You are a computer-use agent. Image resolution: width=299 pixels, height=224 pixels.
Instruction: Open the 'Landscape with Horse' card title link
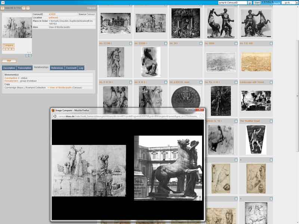(x=252, y=82)
